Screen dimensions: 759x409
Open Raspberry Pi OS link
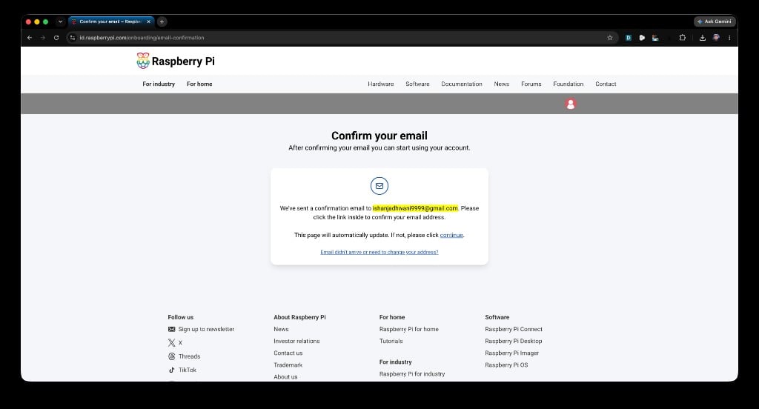pyautogui.click(x=506, y=365)
